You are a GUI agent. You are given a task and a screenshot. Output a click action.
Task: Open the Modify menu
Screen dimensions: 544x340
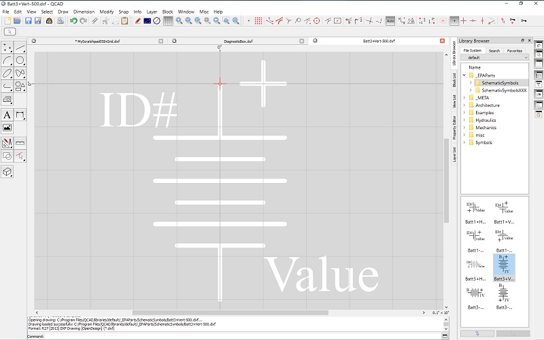click(x=107, y=12)
